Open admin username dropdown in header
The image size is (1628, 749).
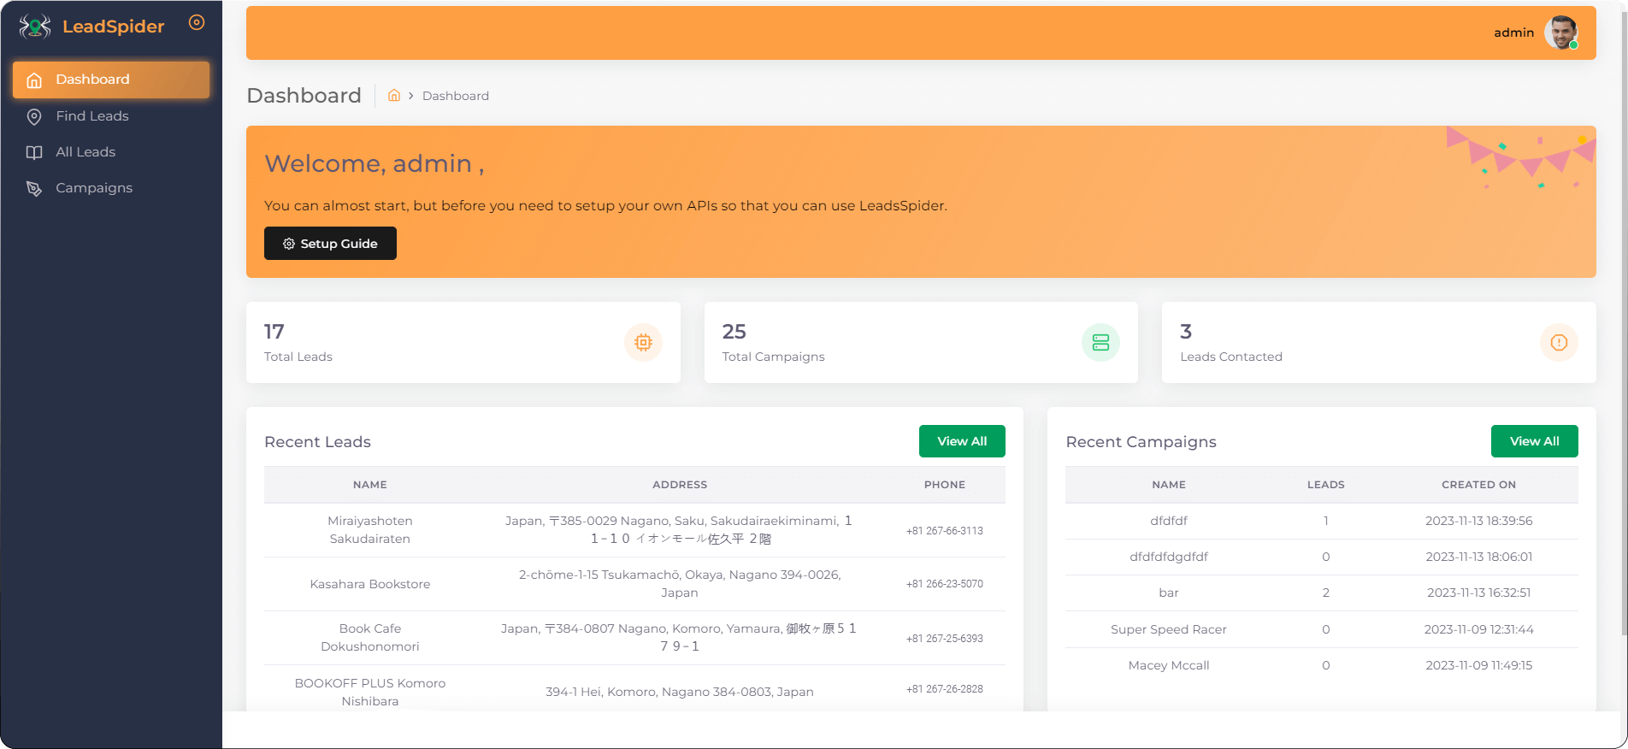[1513, 32]
